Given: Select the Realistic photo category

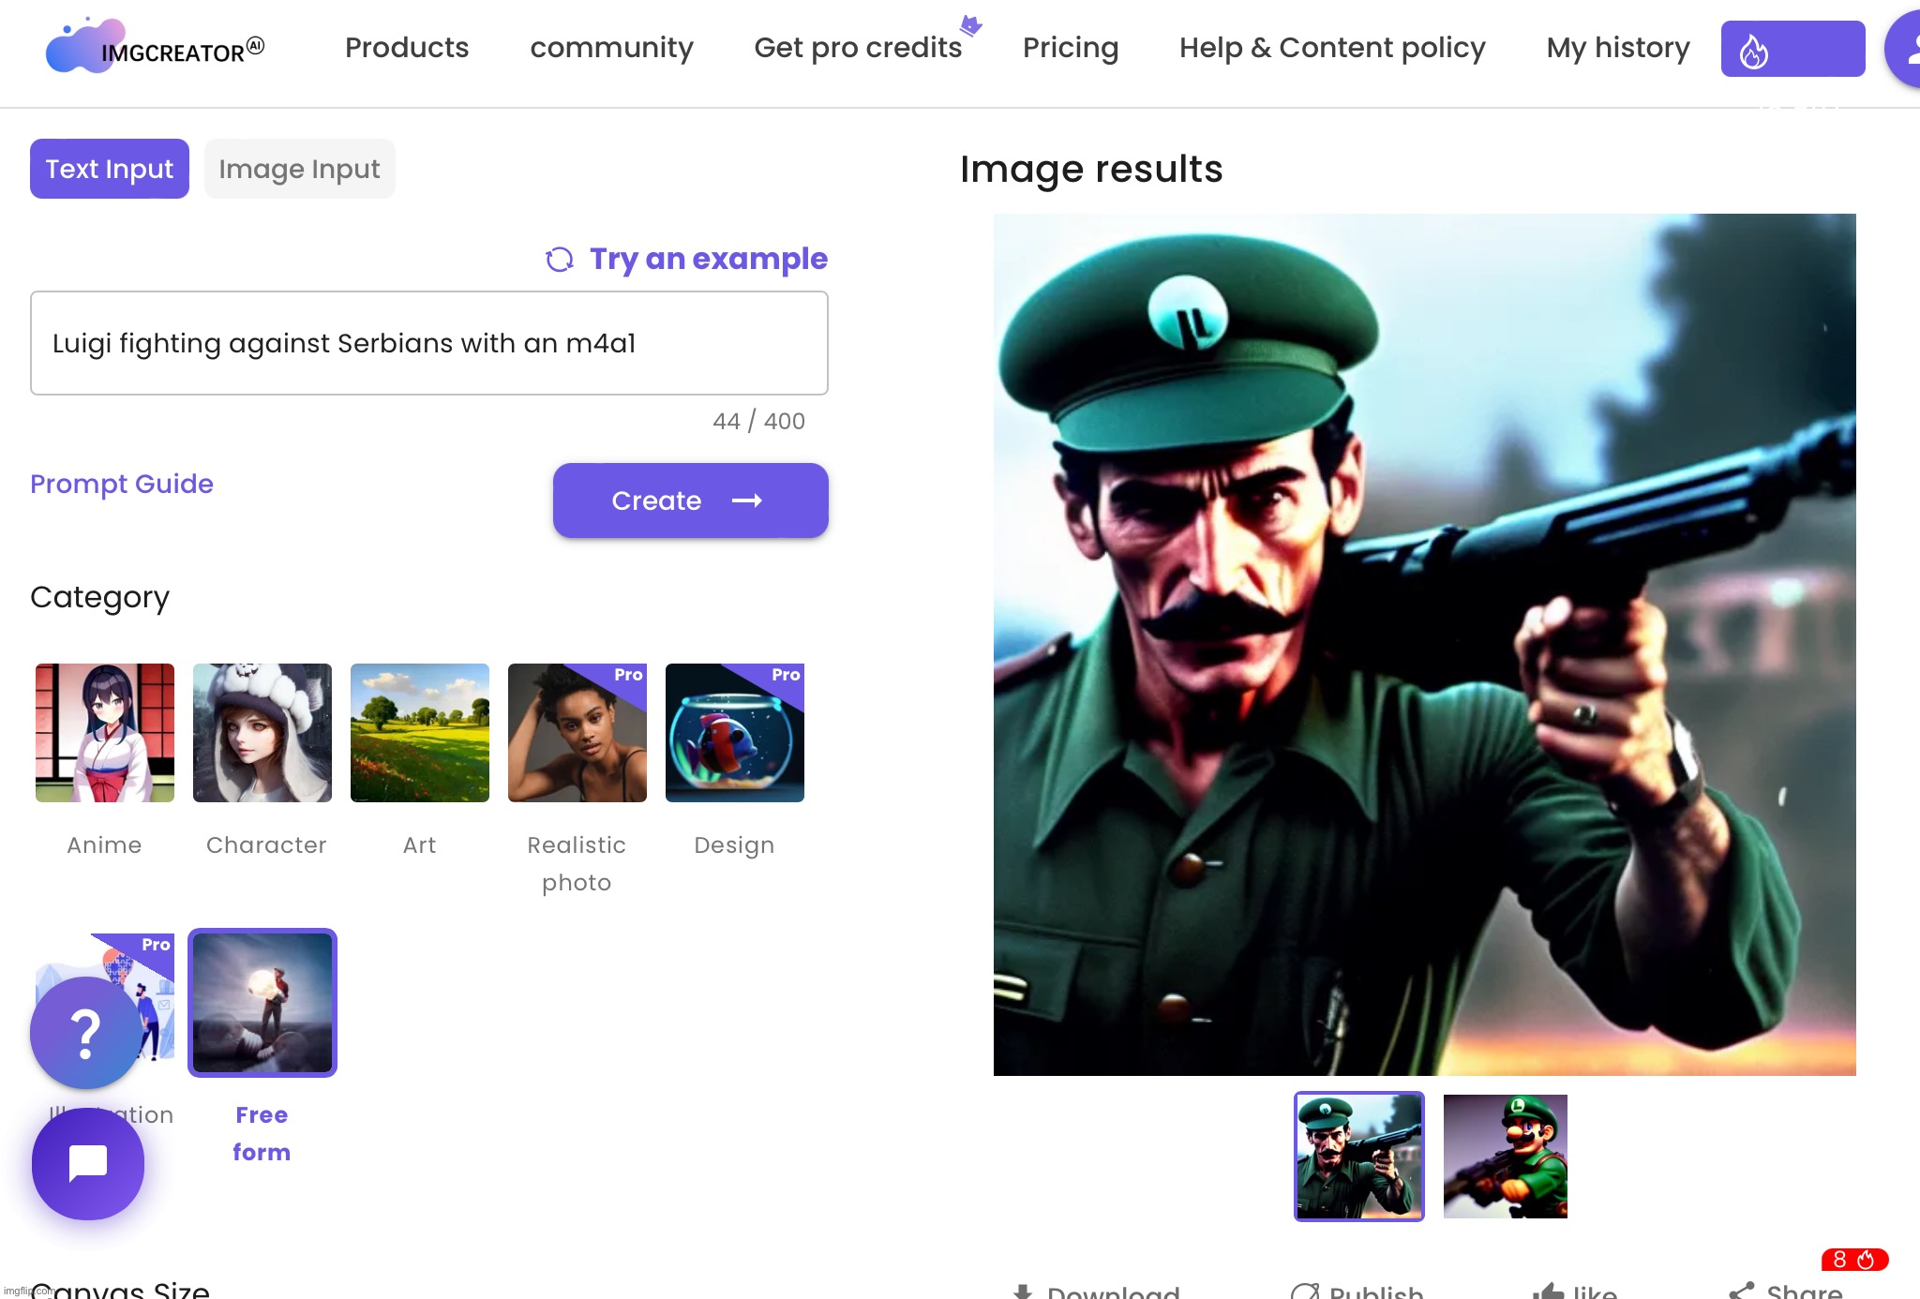Looking at the screenshot, I should coord(577,733).
